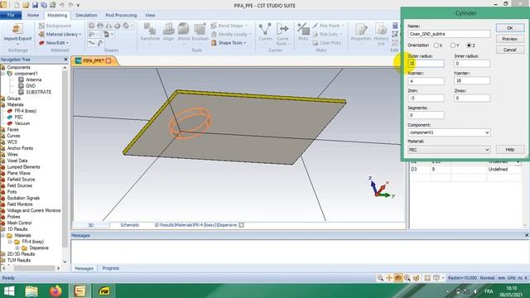Open the File menu
This screenshot has width=530, height=298.
point(11,15)
